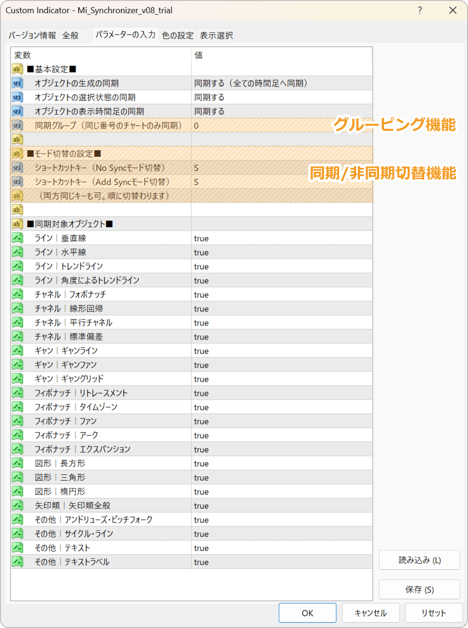Click the green icon for ライン｜トレンドライン
Viewport: 468px width, 628px height.
coord(17,266)
